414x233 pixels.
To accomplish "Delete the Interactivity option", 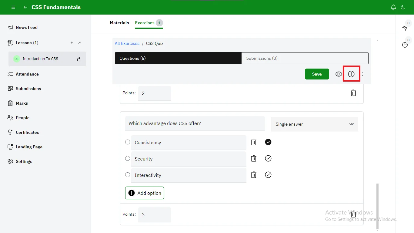I will 254,175.
